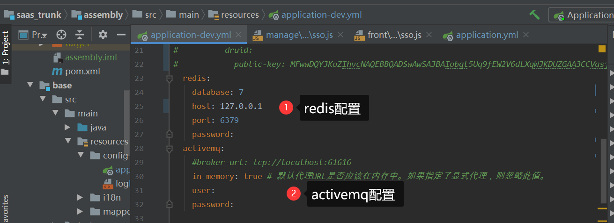Click the Build project hammer icon

coord(534,14)
